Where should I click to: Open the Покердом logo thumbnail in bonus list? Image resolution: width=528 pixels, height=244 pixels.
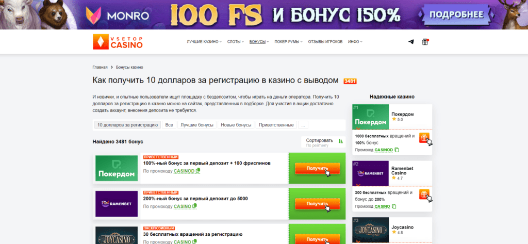click(117, 168)
